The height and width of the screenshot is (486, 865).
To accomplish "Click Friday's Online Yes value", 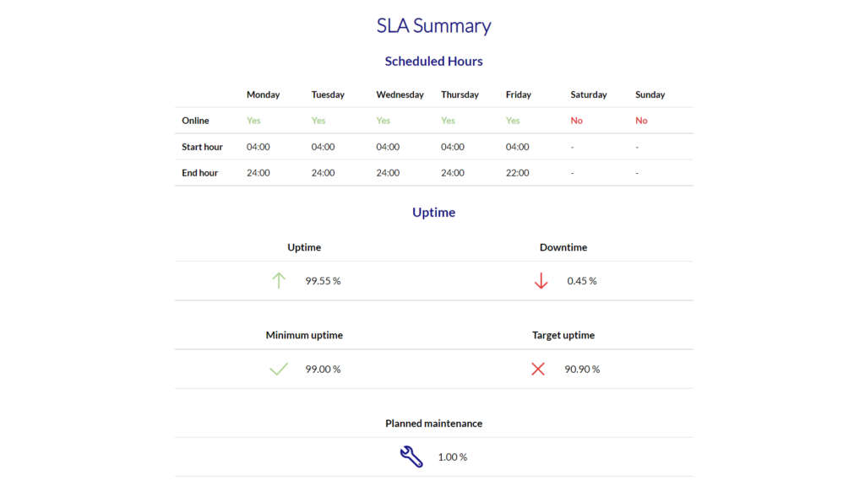I will click(513, 121).
